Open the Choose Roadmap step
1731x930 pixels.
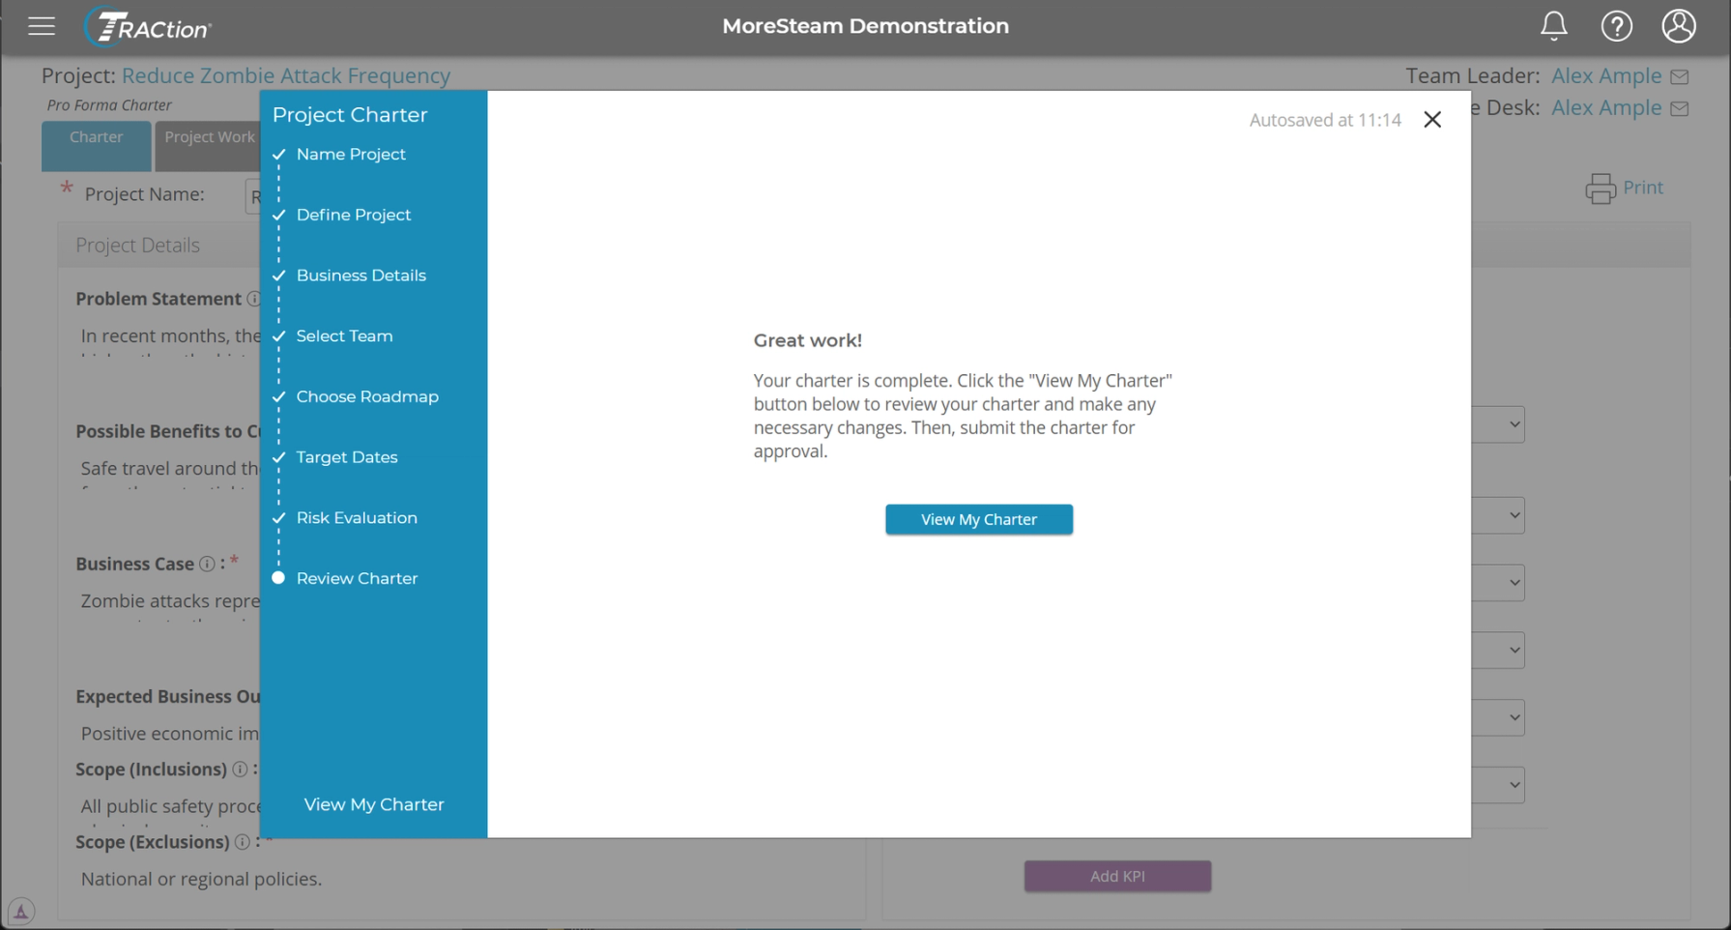[x=367, y=397]
